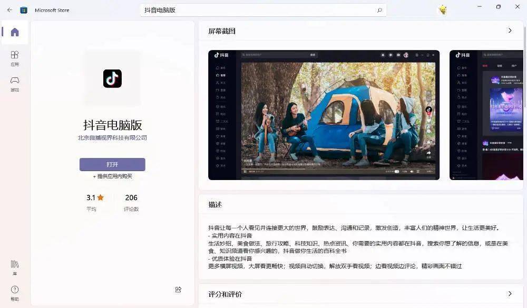Open the Help (帮助) icon

click(15, 292)
